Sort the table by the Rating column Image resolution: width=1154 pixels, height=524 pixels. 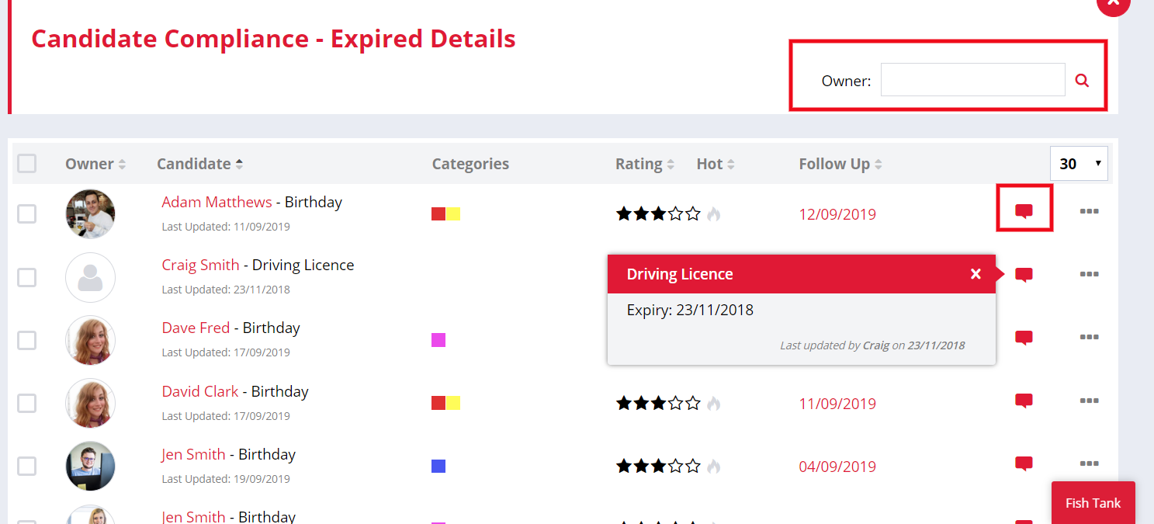(x=645, y=164)
